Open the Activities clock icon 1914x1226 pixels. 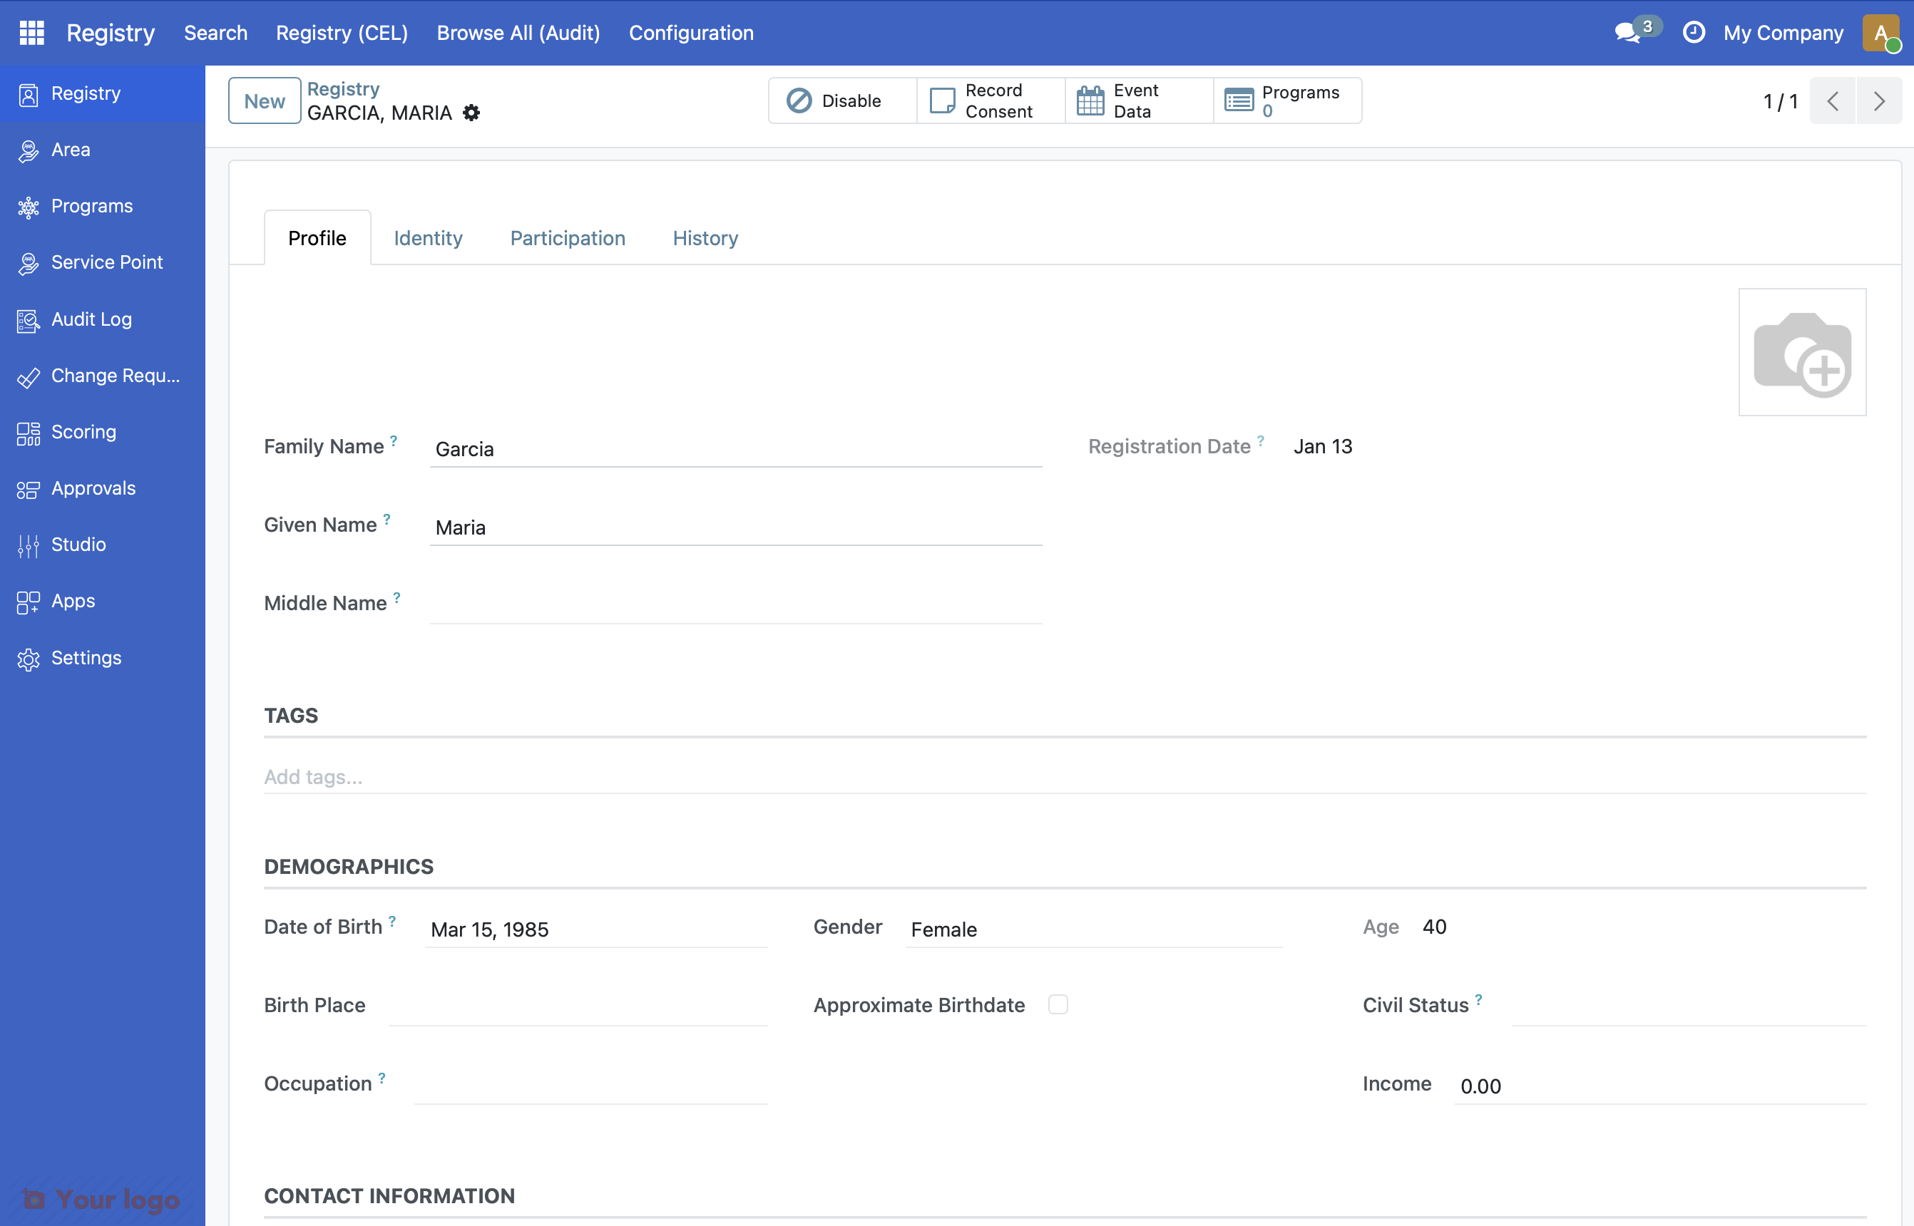pyautogui.click(x=1695, y=32)
